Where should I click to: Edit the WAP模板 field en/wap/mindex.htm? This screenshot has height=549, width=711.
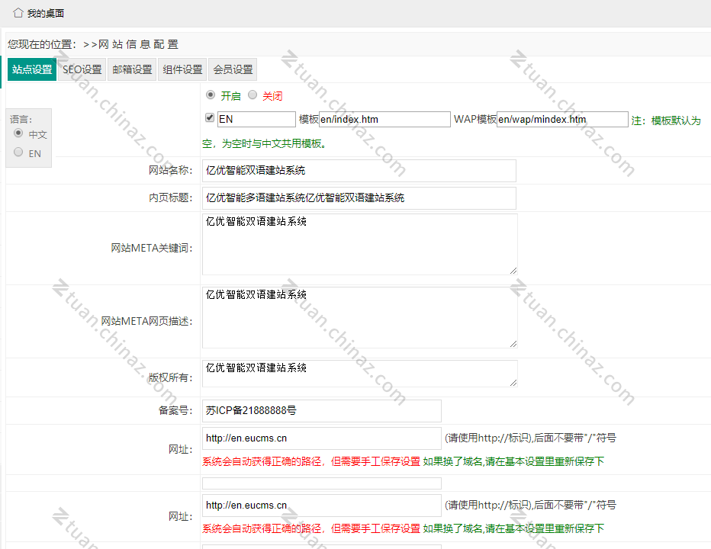point(562,119)
